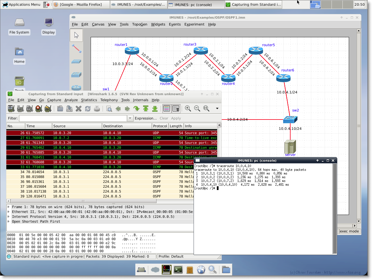The height and width of the screenshot is (280, 372).
Task: Click the Wireshark Filter input field
Action: (73, 118)
